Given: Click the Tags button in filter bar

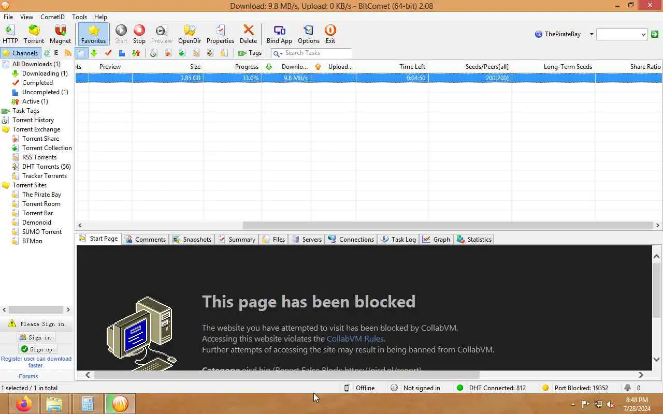Looking at the screenshot, I should (250, 53).
